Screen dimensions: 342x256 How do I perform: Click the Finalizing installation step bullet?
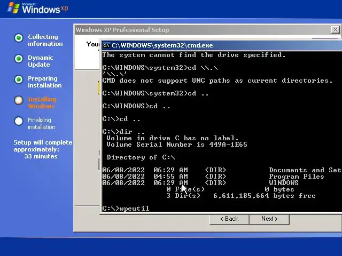(x=19, y=121)
